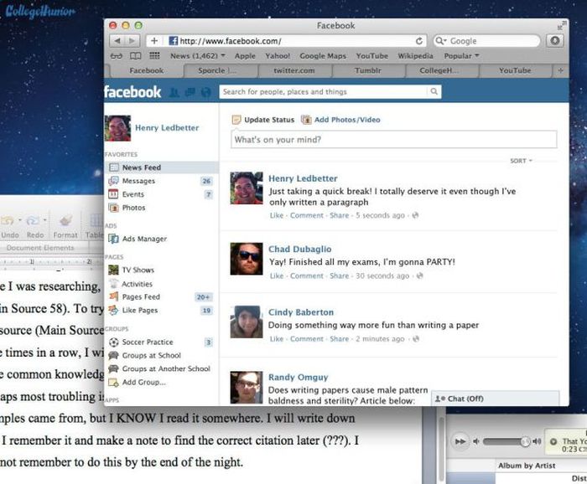Click the Format icon in Word's toolbar
This screenshot has width=587, height=484.
coord(65,220)
